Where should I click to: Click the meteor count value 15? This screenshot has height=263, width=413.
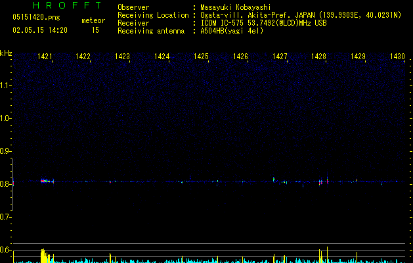point(95,30)
